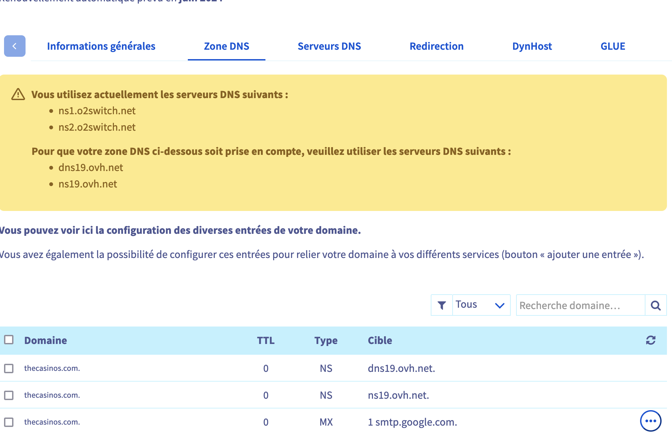The width and height of the screenshot is (672, 434).
Task: Check the smtp.google.com MX row checkbox
Action: tap(9, 422)
